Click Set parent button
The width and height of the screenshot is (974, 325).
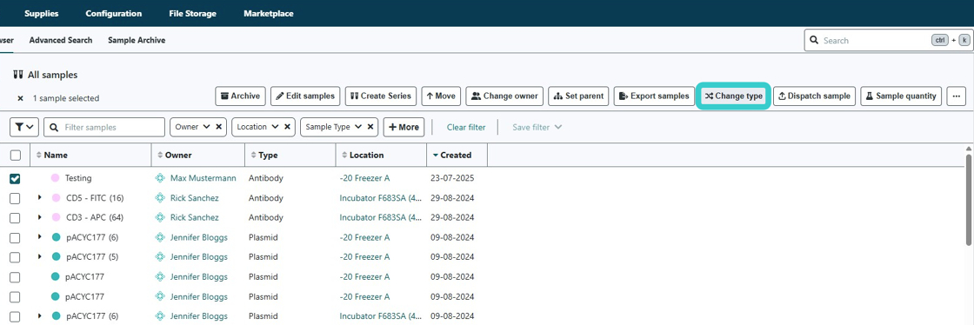click(578, 96)
